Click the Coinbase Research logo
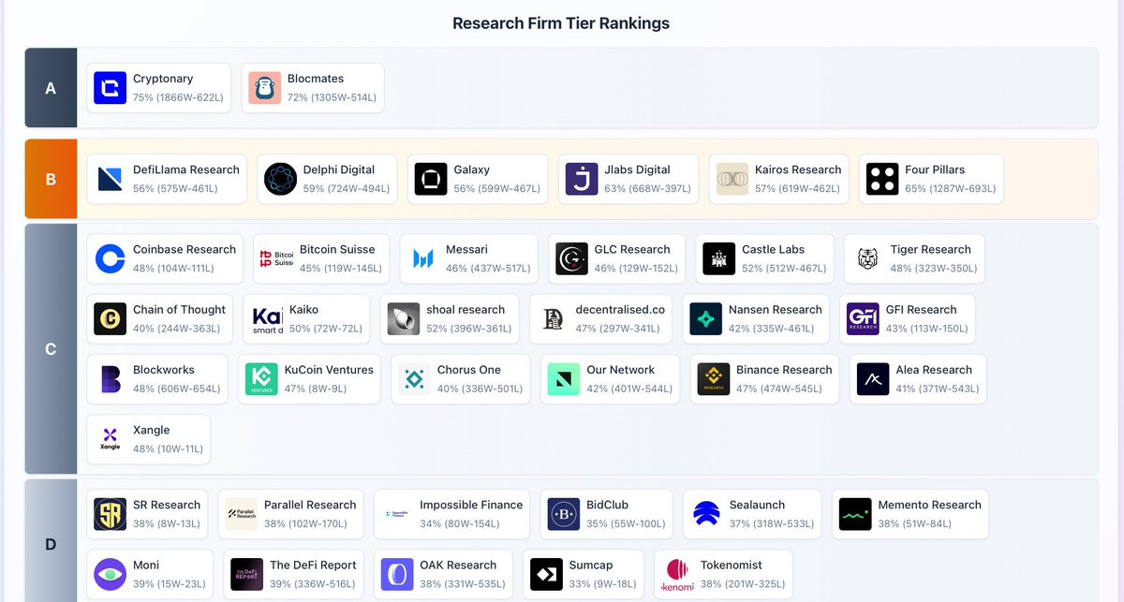The width and height of the screenshot is (1124, 602). (x=110, y=258)
